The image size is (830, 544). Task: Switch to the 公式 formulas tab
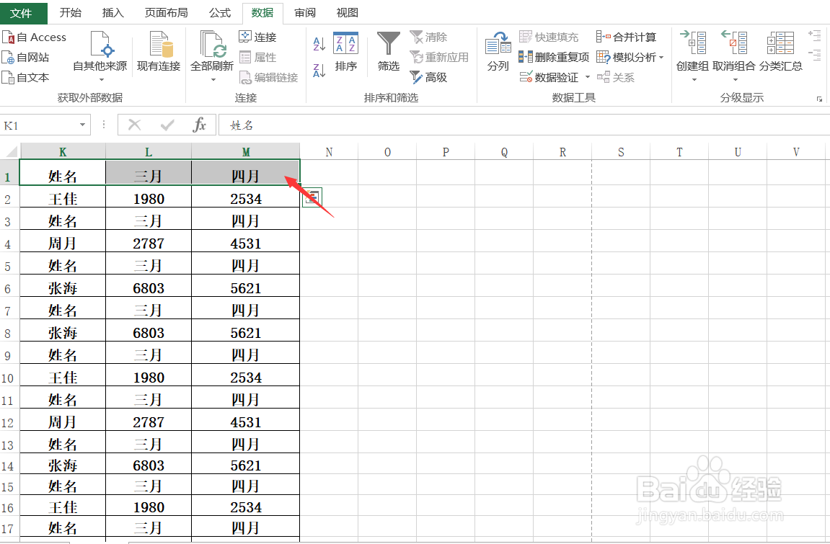click(x=220, y=13)
